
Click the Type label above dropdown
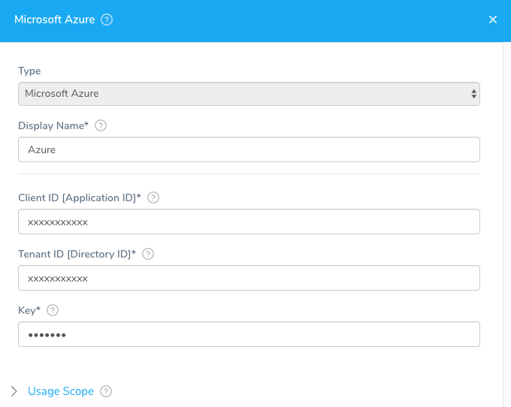pyautogui.click(x=29, y=71)
